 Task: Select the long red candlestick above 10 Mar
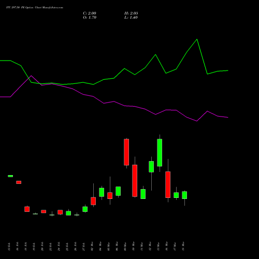[135, 181]
